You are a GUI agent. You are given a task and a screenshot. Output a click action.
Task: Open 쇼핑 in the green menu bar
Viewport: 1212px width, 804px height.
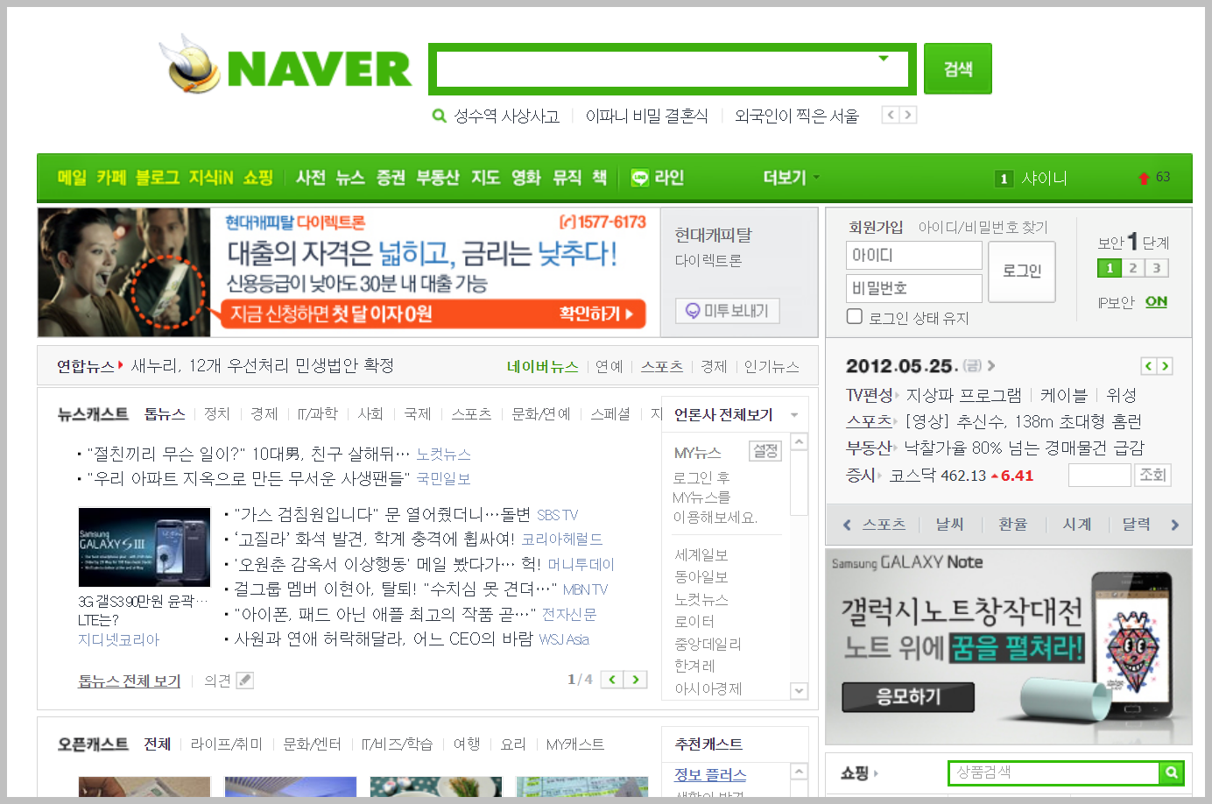pos(258,178)
